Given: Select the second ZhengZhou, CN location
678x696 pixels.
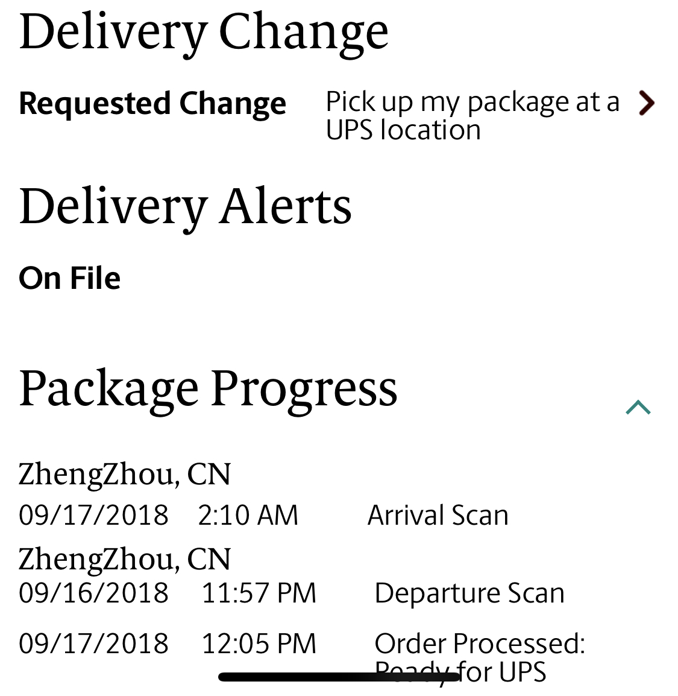Looking at the screenshot, I should pos(125,559).
